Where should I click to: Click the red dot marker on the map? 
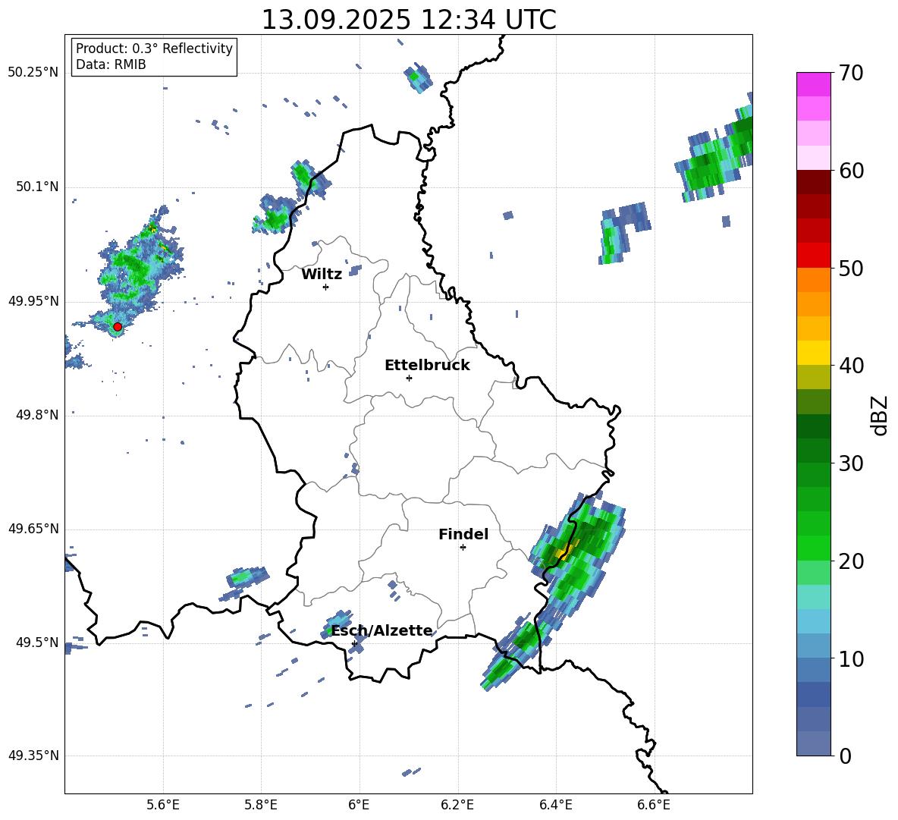pyautogui.click(x=118, y=327)
